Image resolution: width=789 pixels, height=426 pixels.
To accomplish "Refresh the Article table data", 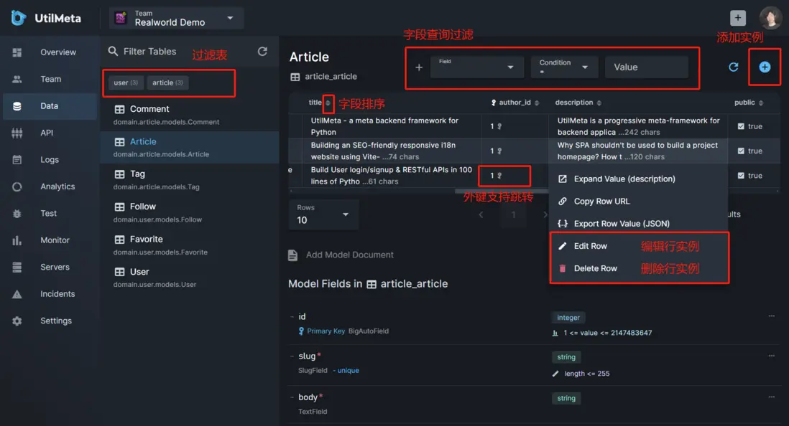I will tap(734, 67).
